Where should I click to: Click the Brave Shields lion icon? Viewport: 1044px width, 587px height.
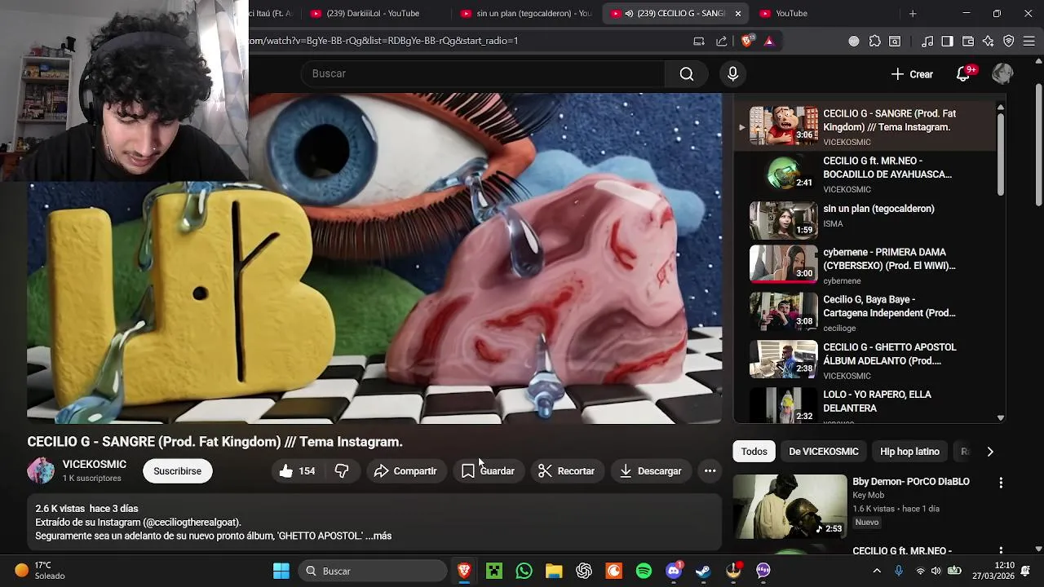click(x=746, y=41)
